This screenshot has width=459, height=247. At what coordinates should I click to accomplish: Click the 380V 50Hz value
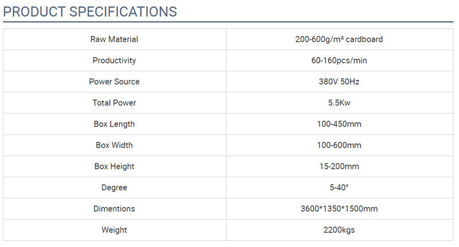[339, 81]
